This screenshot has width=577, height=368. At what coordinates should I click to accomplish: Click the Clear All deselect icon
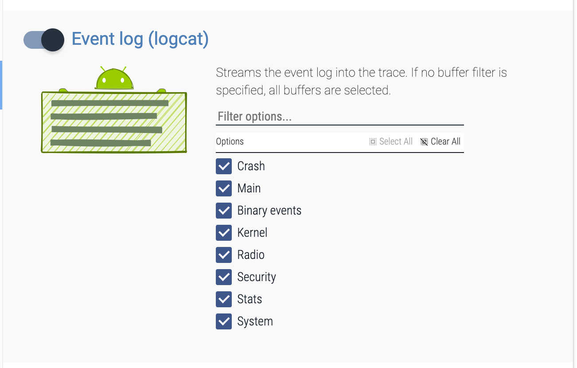[424, 141]
